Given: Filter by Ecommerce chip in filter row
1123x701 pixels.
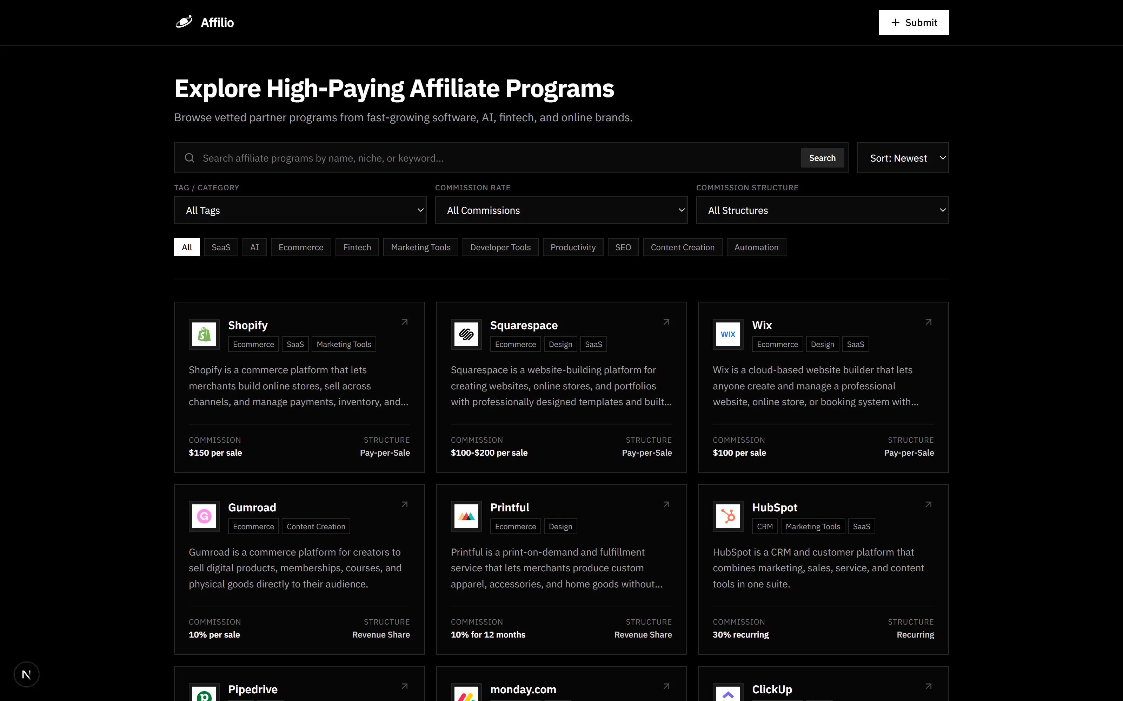Looking at the screenshot, I should pyautogui.click(x=301, y=247).
